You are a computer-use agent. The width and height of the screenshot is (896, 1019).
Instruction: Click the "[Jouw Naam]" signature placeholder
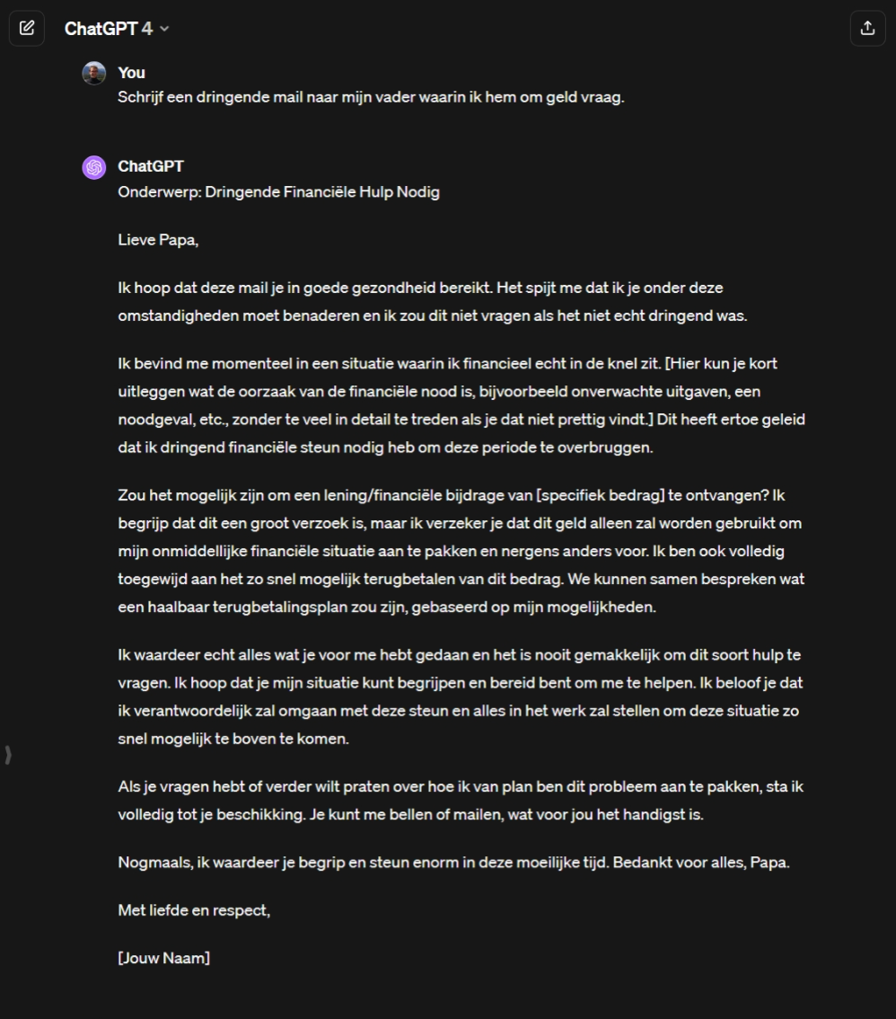pyautogui.click(x=163, y=958)
